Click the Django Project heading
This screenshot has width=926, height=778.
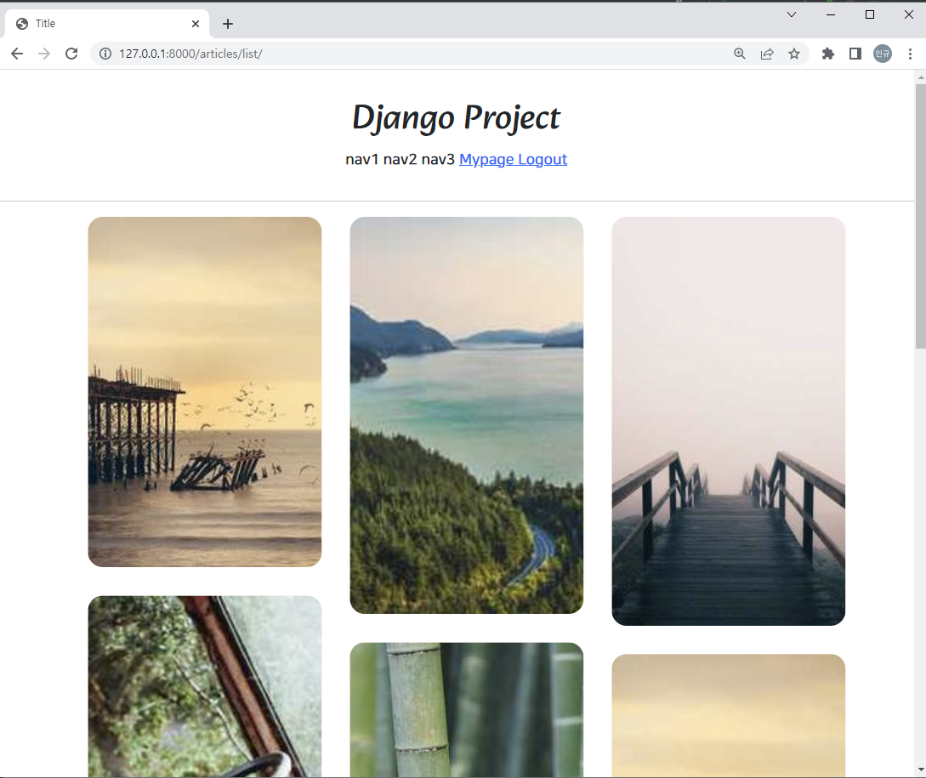pyautogui.click(x=456, y=117)
